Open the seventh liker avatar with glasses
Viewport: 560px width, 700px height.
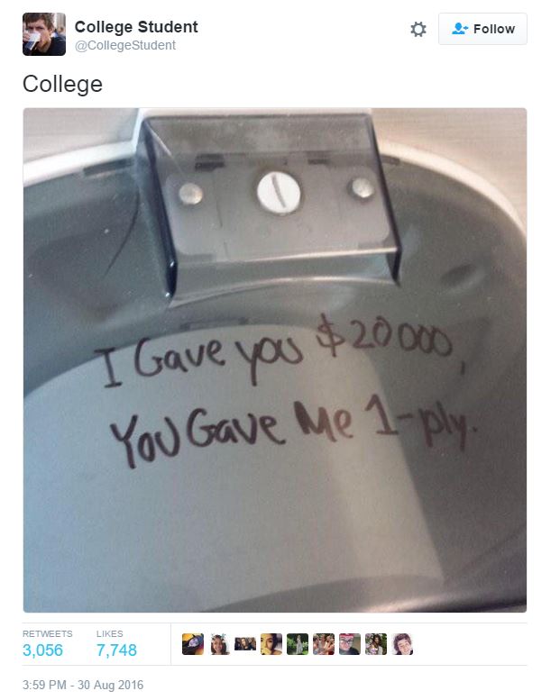350,644
